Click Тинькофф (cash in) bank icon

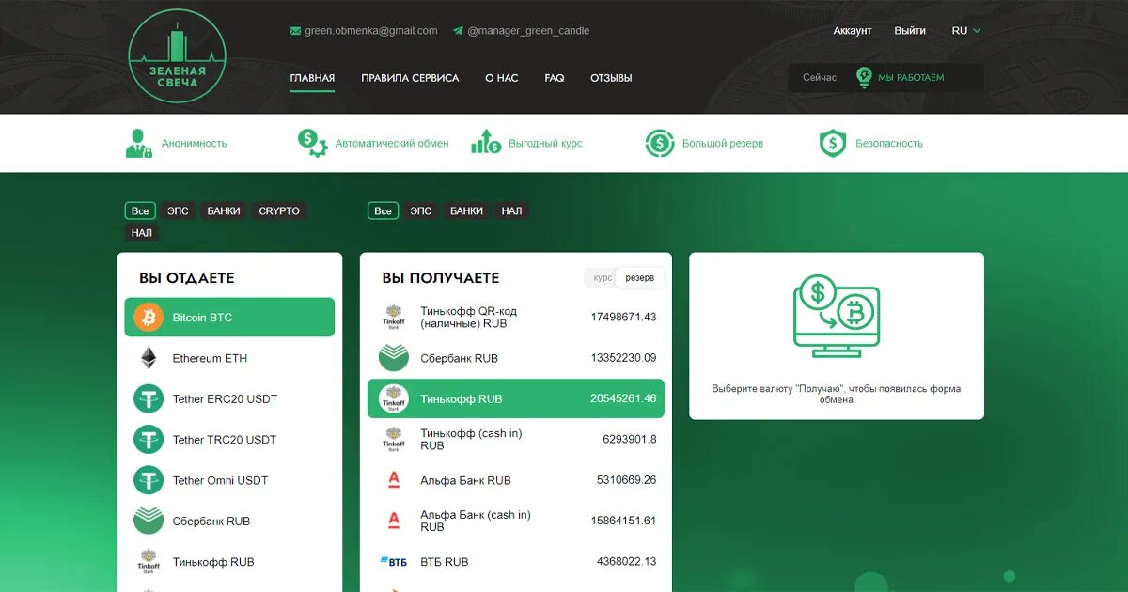pyautogui.click(x=393, y=439)
